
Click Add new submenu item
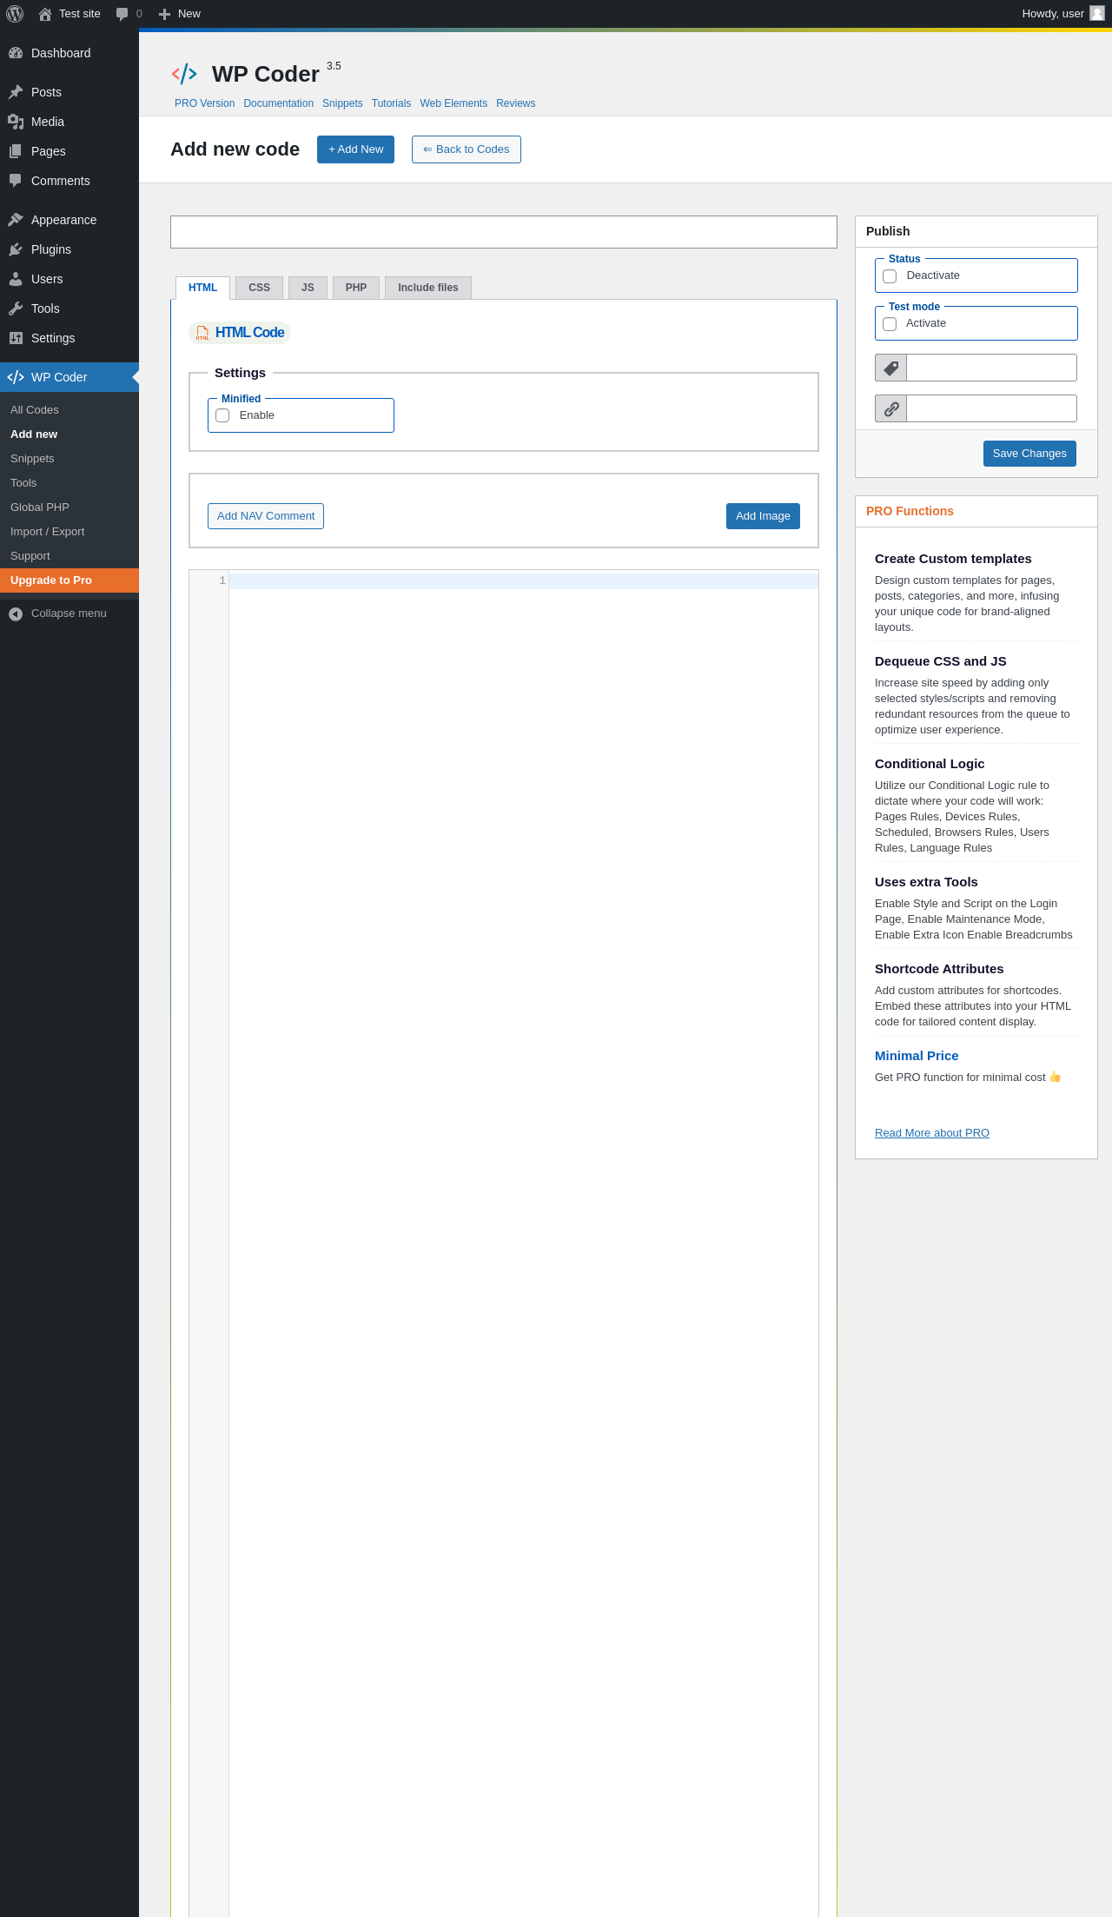pos(69,434)
